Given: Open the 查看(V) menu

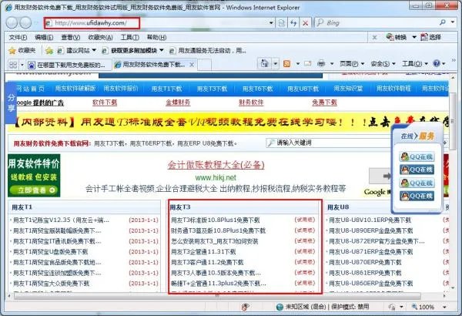Looking at the screenshot, I should click(x=70, y=38).
